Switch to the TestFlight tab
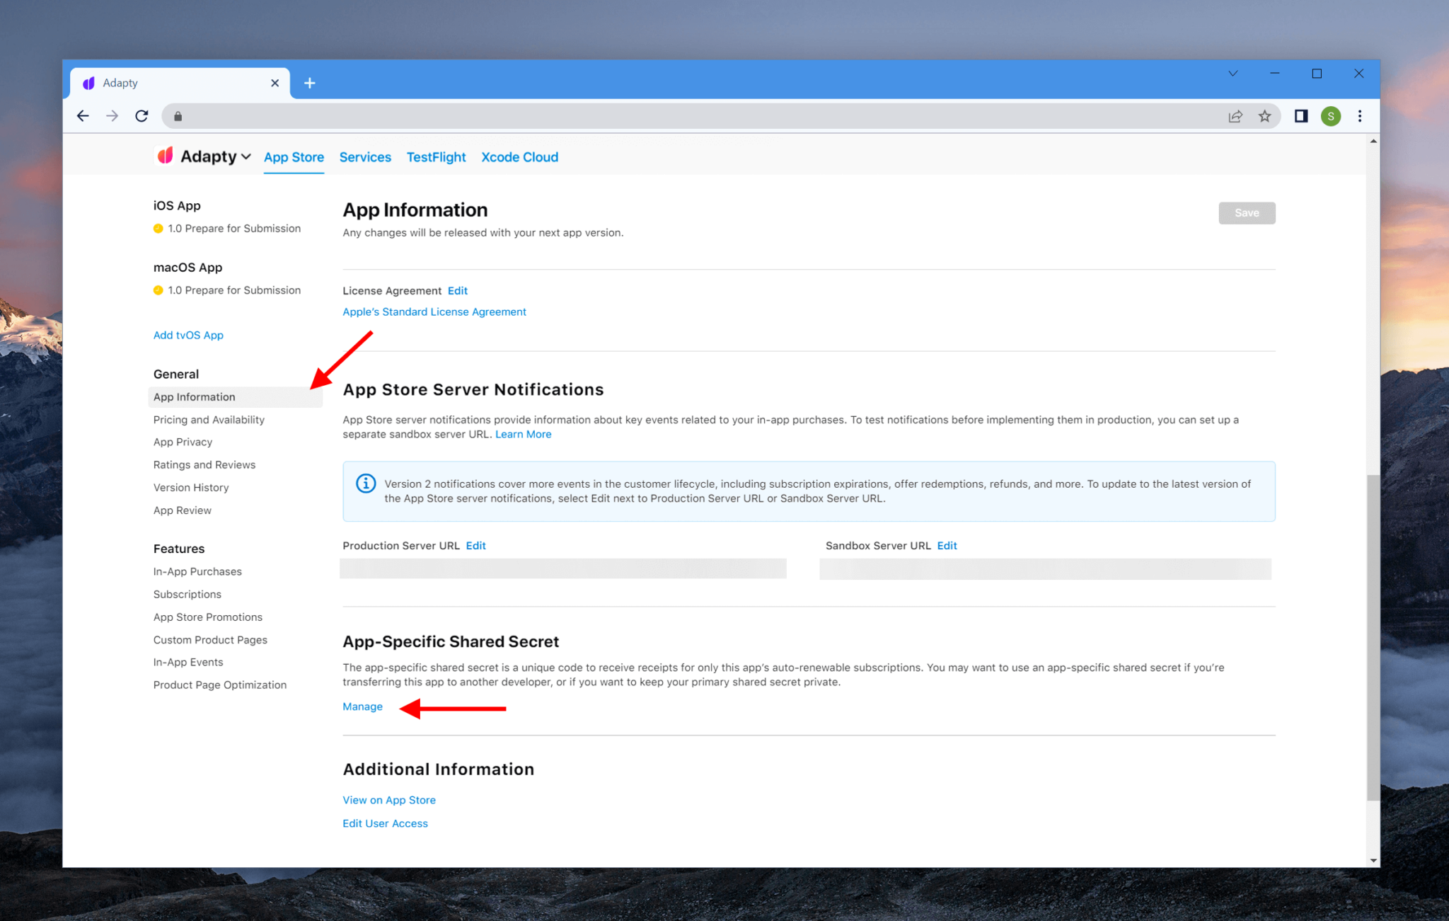The image size is (1449, 921). coord(436,157)
